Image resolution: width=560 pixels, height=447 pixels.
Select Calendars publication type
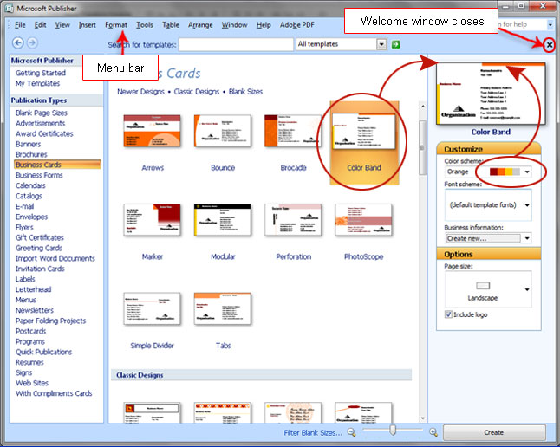(x=30, y=185)
